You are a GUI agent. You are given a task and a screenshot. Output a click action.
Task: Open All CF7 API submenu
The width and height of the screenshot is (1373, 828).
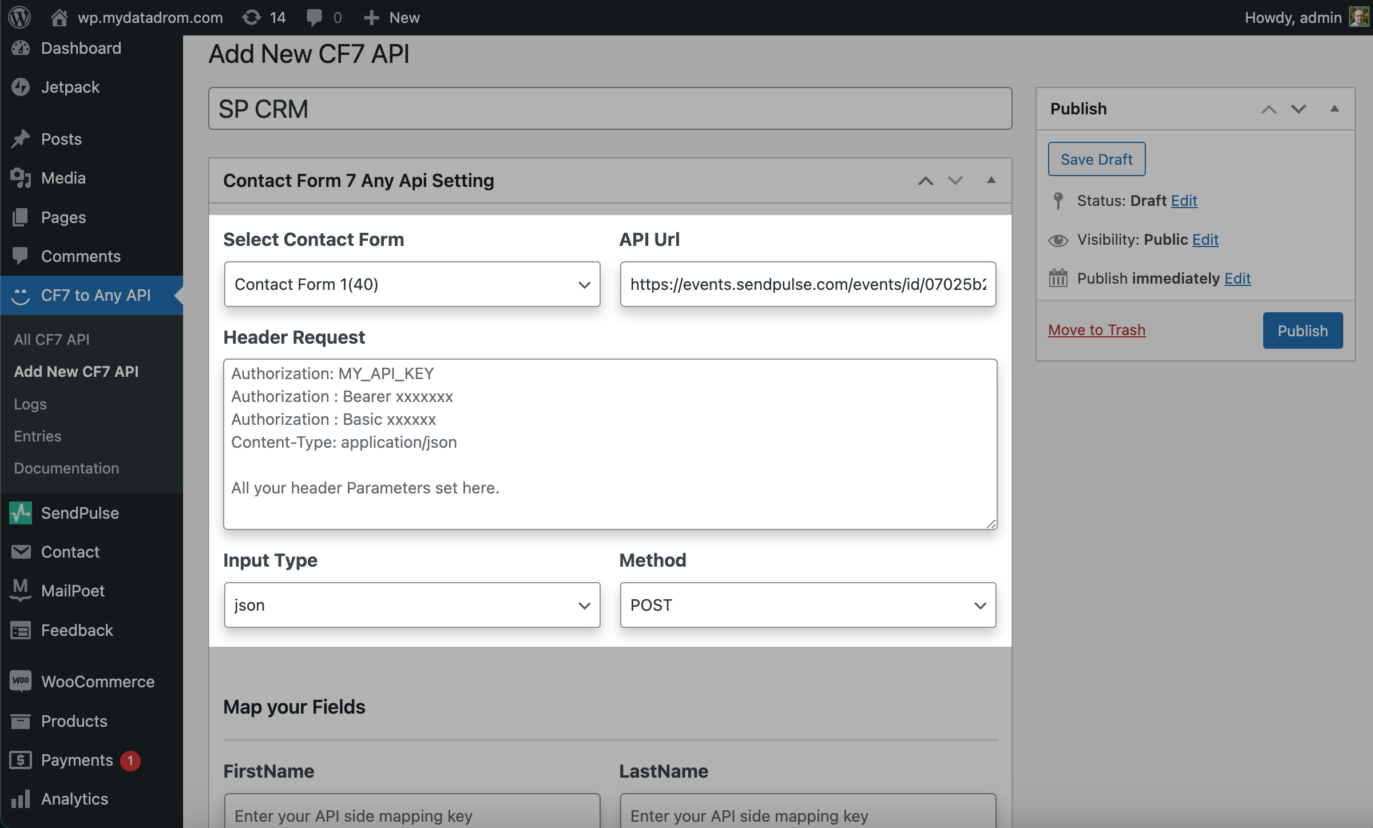click(51, 340)
